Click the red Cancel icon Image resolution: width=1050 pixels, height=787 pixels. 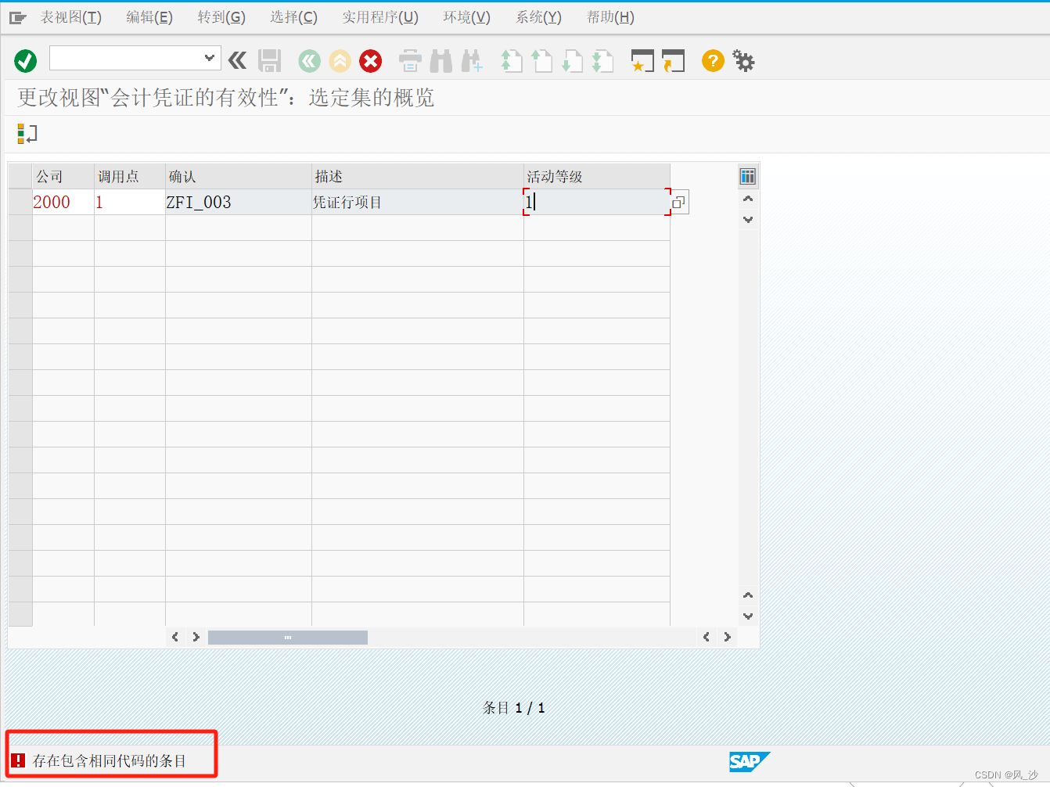371,61
